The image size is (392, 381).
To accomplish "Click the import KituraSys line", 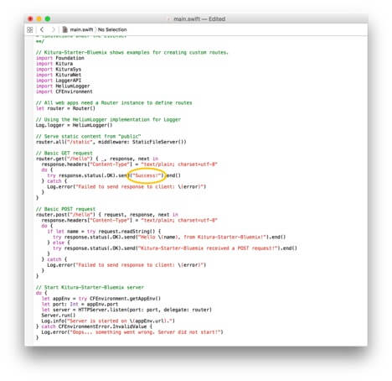I will tap(59, 69).
